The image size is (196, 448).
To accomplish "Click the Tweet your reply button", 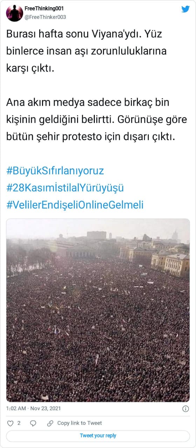I will [98, 436].
